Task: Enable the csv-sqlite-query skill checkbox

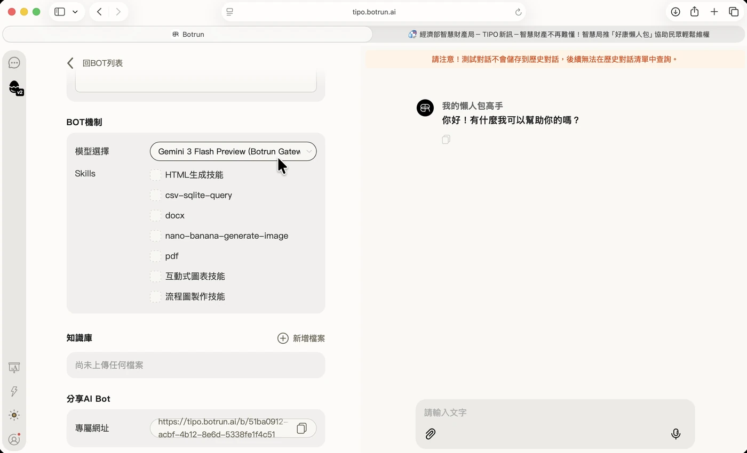Action: click(x=155, y=195)
